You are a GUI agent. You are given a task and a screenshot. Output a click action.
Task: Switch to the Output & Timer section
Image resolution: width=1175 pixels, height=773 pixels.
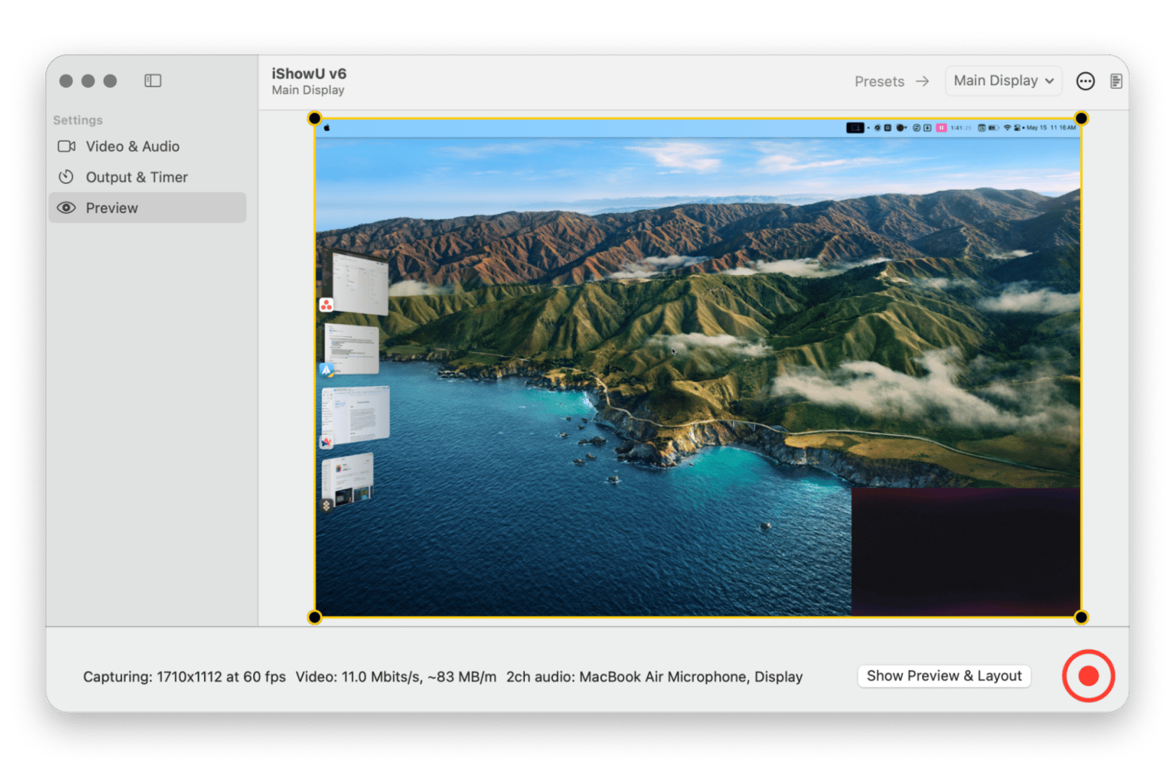point(137,177)
